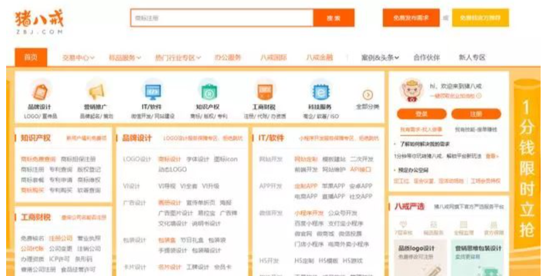Image resolution: width=544 pixels, height=276 pixels.
Task: Click the 知识产权 section heading
Action: coord(36,138)
